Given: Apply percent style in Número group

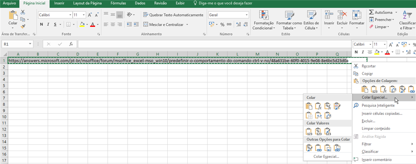Looking at the screenshot, I should tap(222, 24).
